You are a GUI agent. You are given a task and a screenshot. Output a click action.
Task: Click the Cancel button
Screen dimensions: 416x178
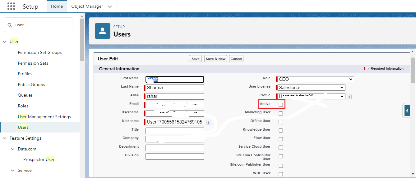[x=236, y=59]
